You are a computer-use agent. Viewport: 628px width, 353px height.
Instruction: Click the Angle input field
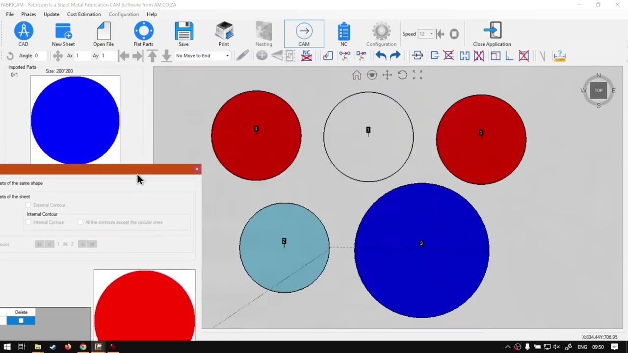point(40,56)
